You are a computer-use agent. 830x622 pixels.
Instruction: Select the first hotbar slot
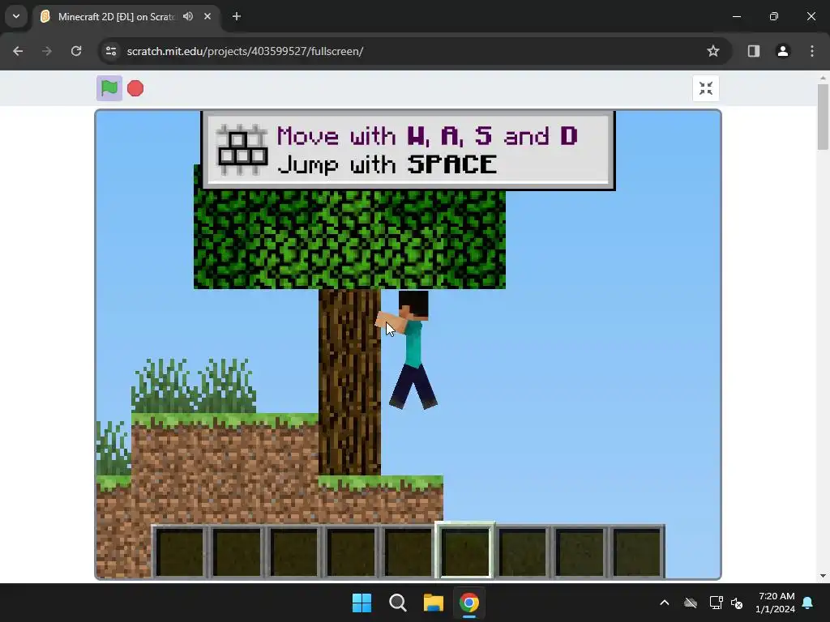[180, 552]
